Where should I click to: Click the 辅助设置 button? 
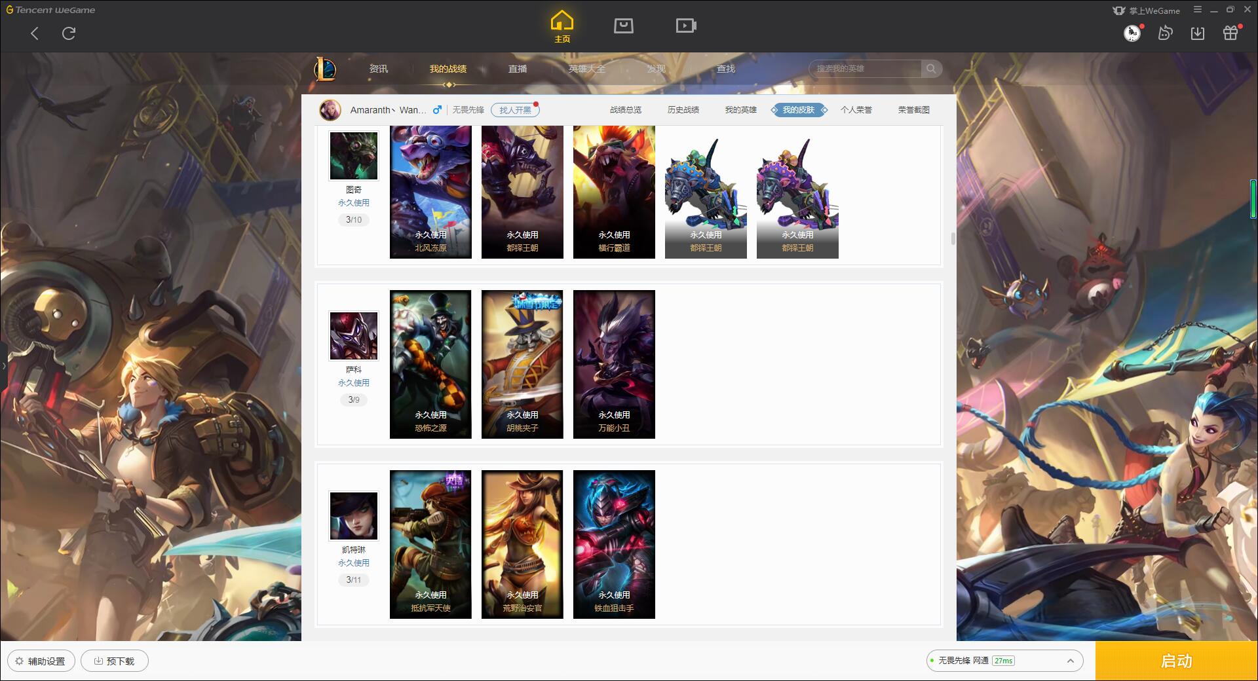click(41, 661)
